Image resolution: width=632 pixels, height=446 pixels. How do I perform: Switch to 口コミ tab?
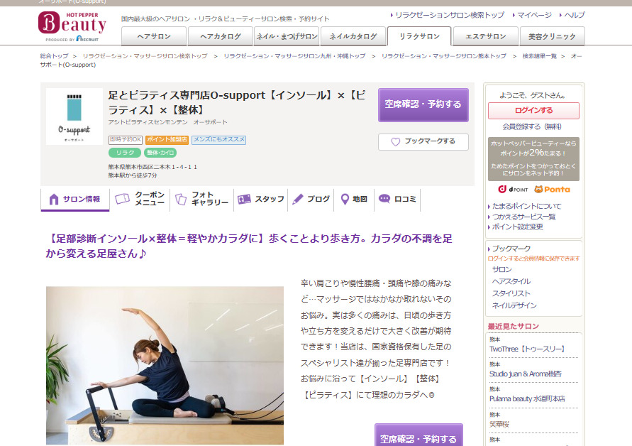pyautogui.click(x=397, y=199)
